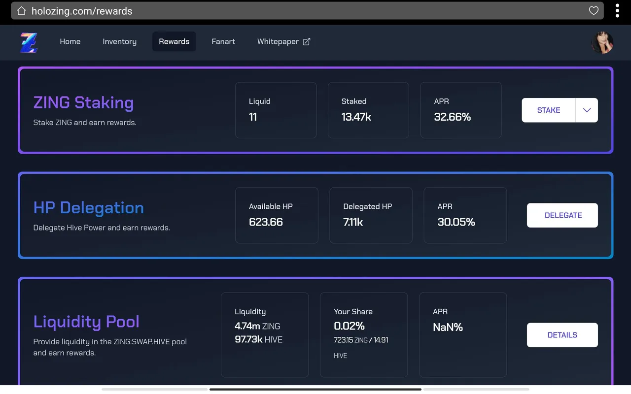Click the dark horizontal scrollbar thumb at bottom
The width and height of the screenshot is (631, 394).
coord(315,389)
